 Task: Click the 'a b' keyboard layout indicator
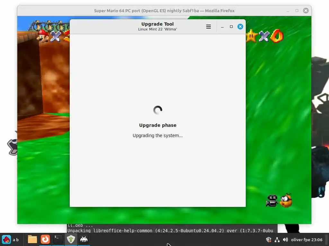coord(15,240)
